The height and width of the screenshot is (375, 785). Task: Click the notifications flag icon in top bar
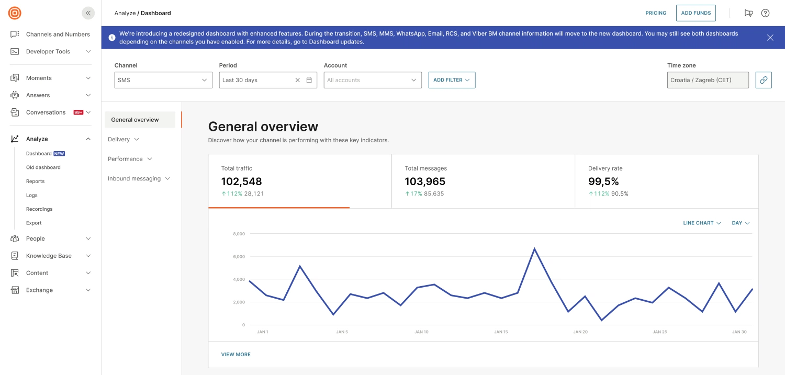point(748,13)
